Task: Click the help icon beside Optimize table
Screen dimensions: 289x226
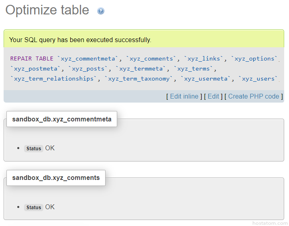Action: click(x=101, y=11)
